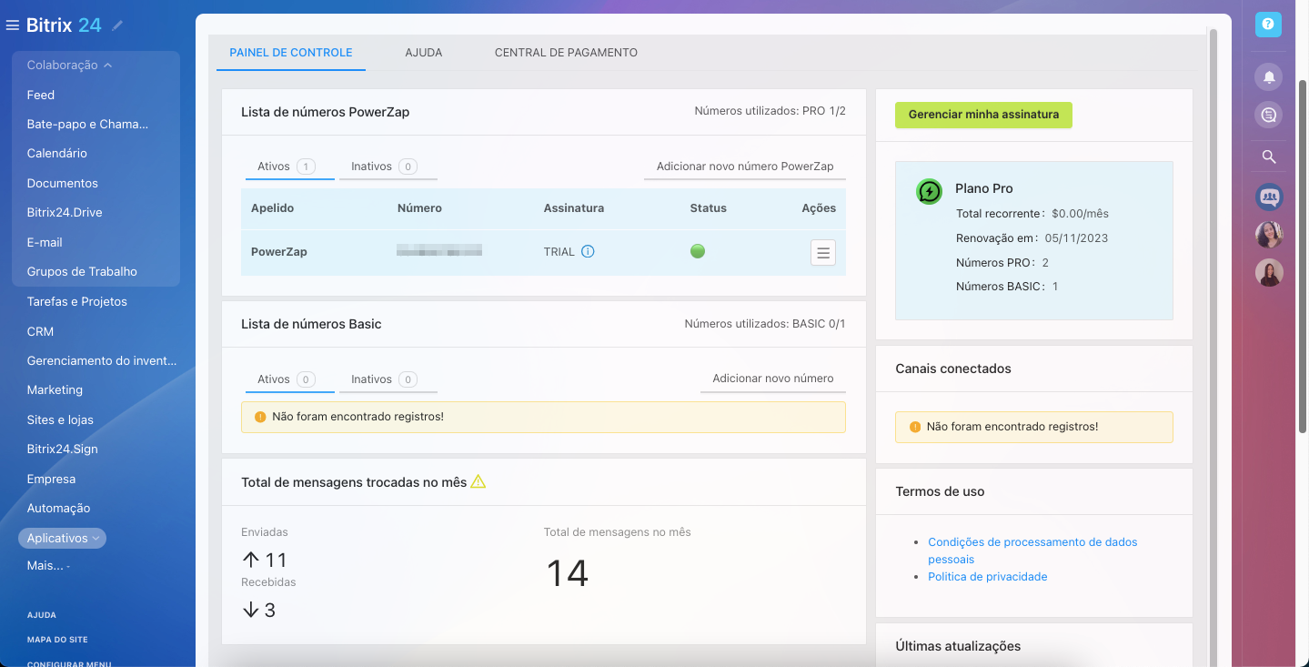
Task: Click the pencil edit icon next to Bitrix 24
Action: pos(117,25)
